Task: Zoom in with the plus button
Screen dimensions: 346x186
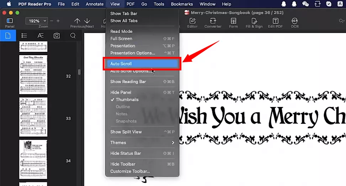Action: [58, 21]
